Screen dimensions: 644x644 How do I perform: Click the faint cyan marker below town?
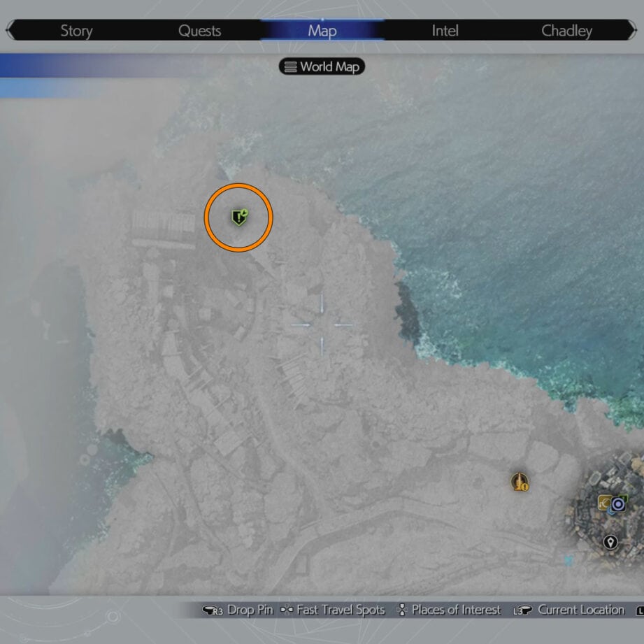tap(568, 560)
